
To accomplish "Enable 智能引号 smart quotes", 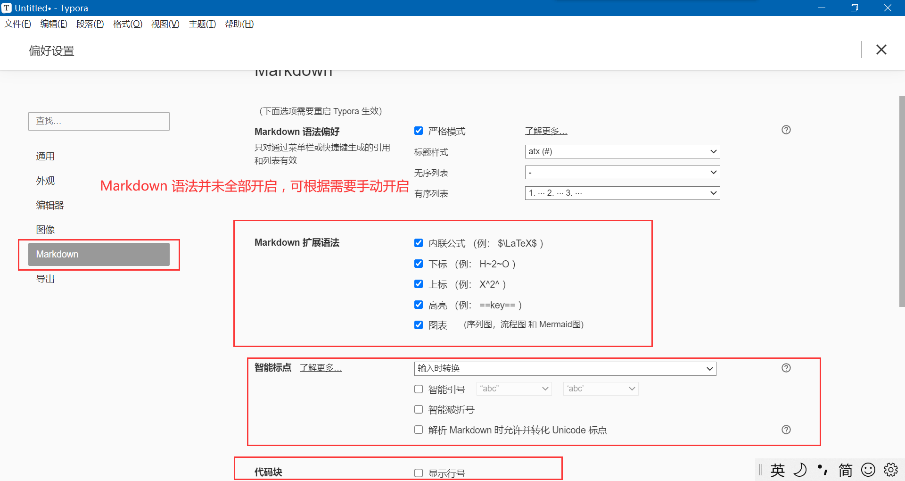I will coord(419,389).
